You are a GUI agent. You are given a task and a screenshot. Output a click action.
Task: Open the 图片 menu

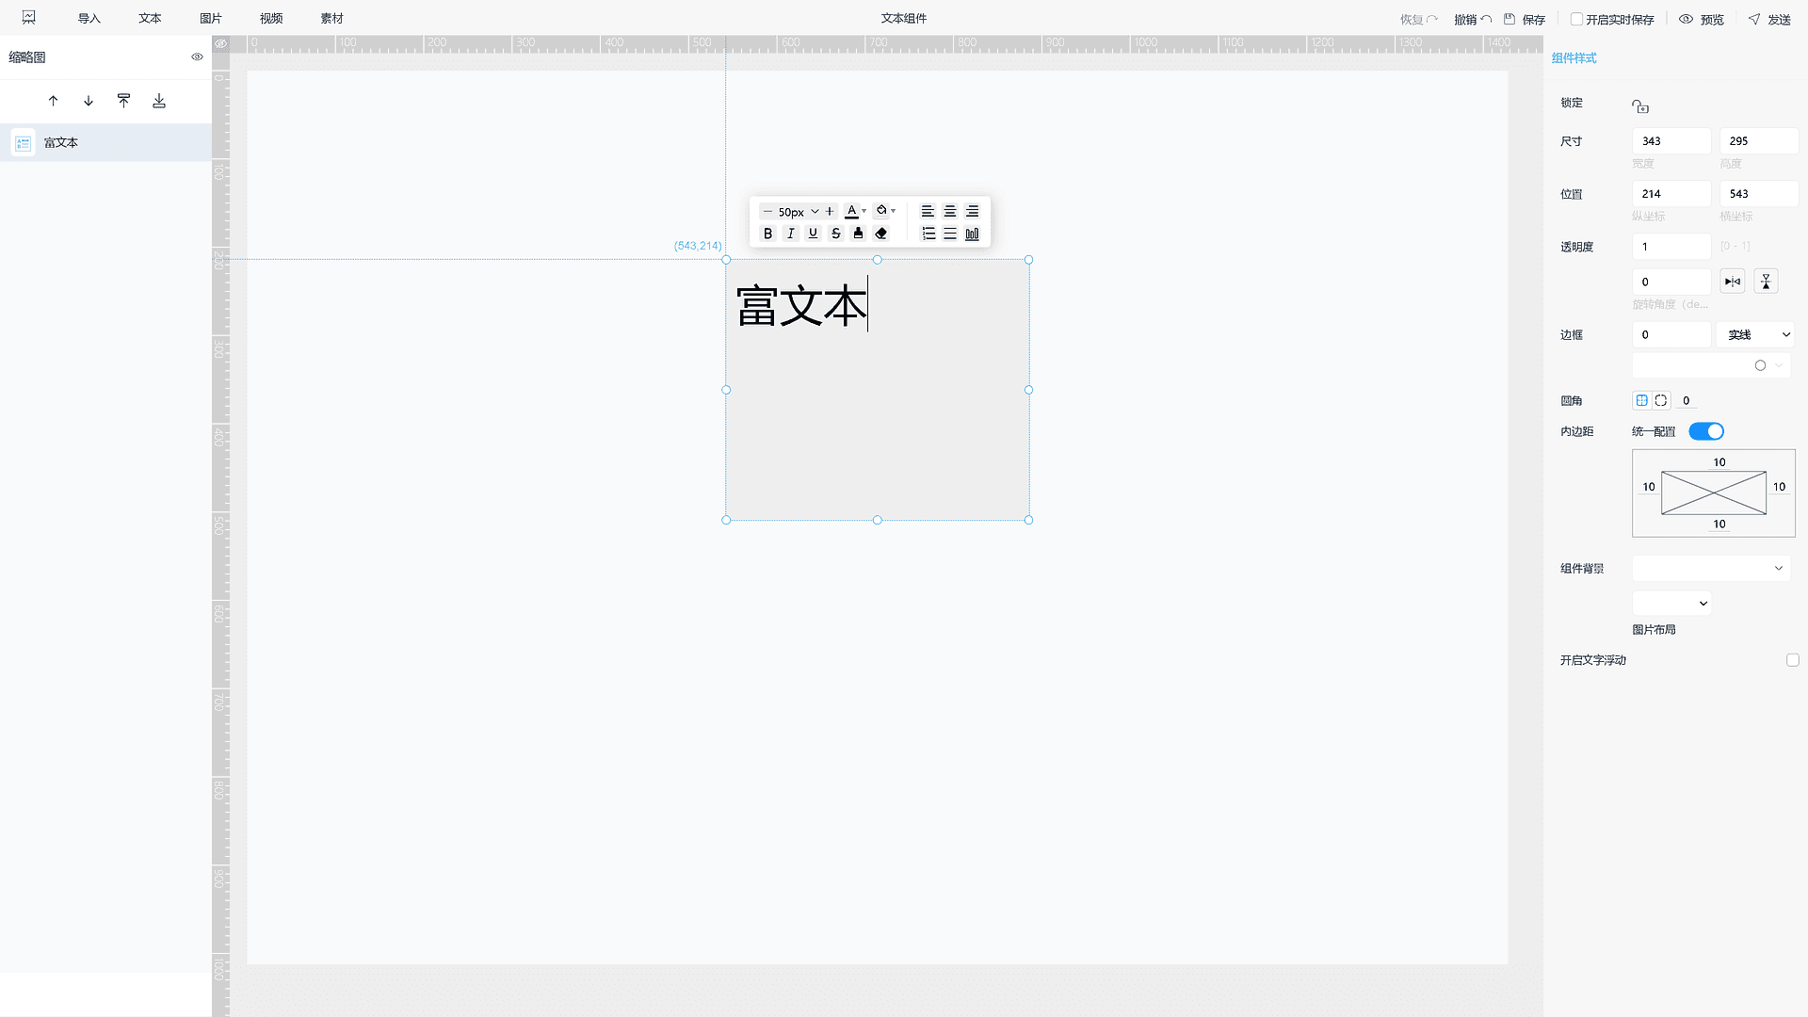point(211,19)
